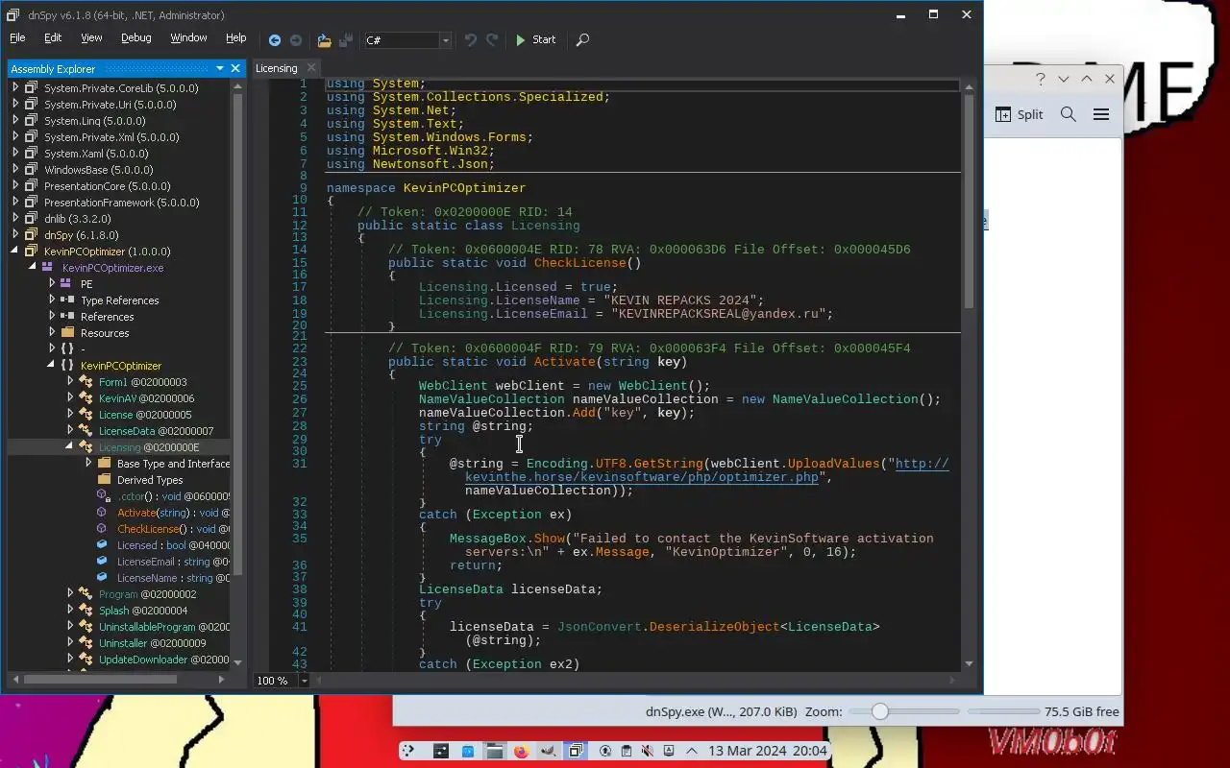Viewport: 1230px width, 768px height.
Task: Open the File menu
Action: point(17,38)
